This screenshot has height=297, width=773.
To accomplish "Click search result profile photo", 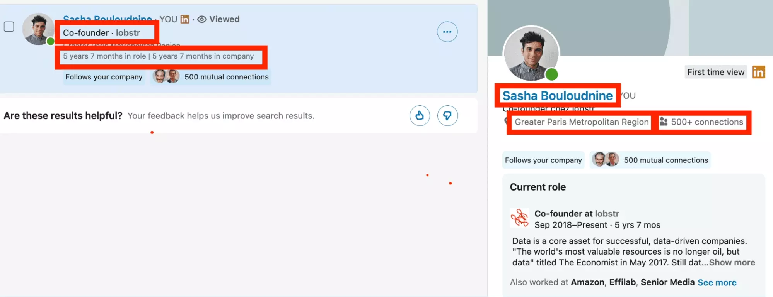I will click(38, 29).
